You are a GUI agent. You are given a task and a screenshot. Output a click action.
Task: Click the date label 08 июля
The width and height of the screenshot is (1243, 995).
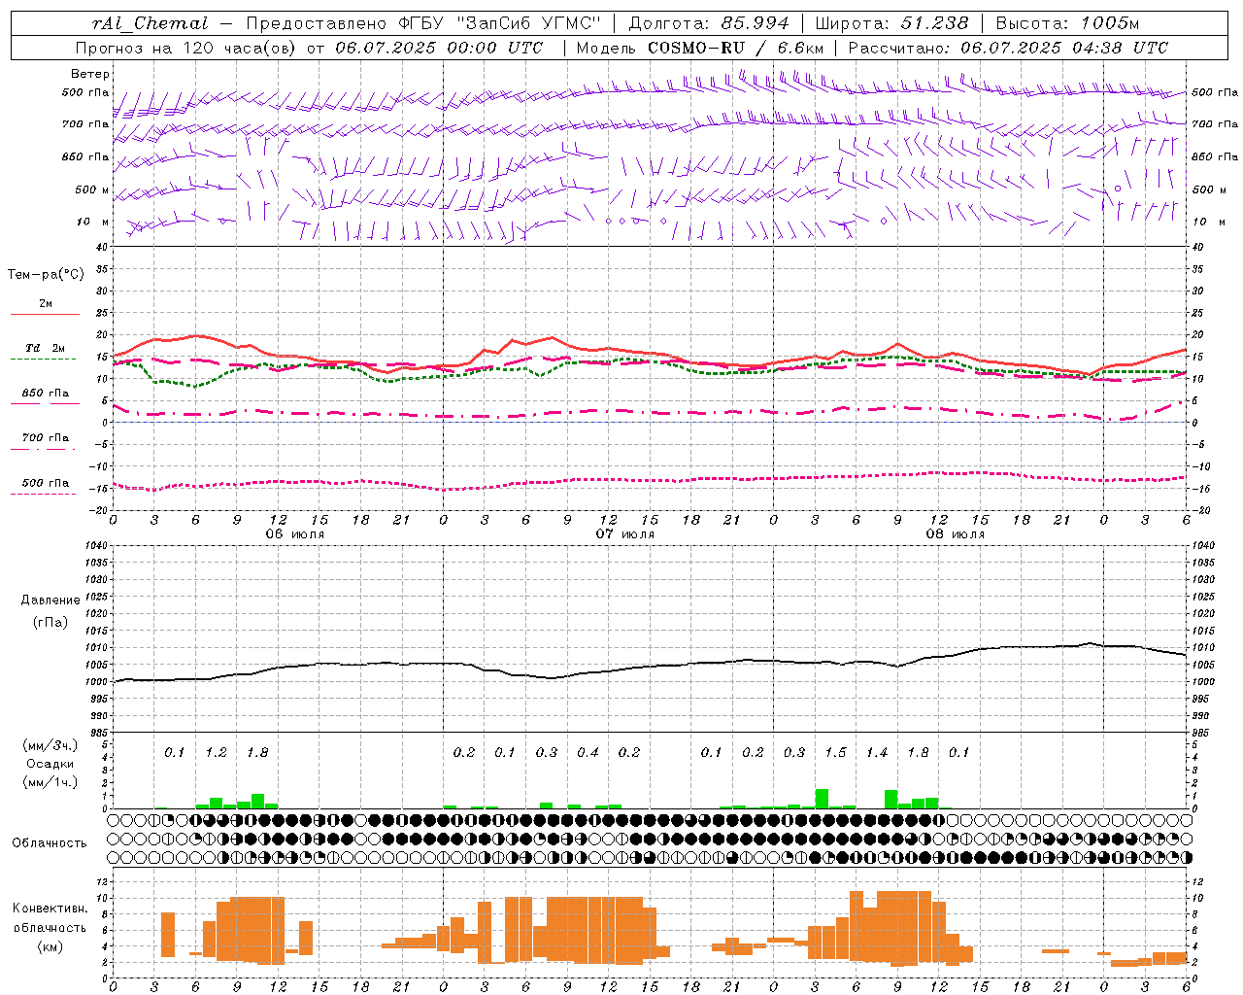pos(956,534)
